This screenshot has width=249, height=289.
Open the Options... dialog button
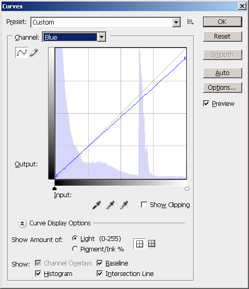(x=222, y=88)
